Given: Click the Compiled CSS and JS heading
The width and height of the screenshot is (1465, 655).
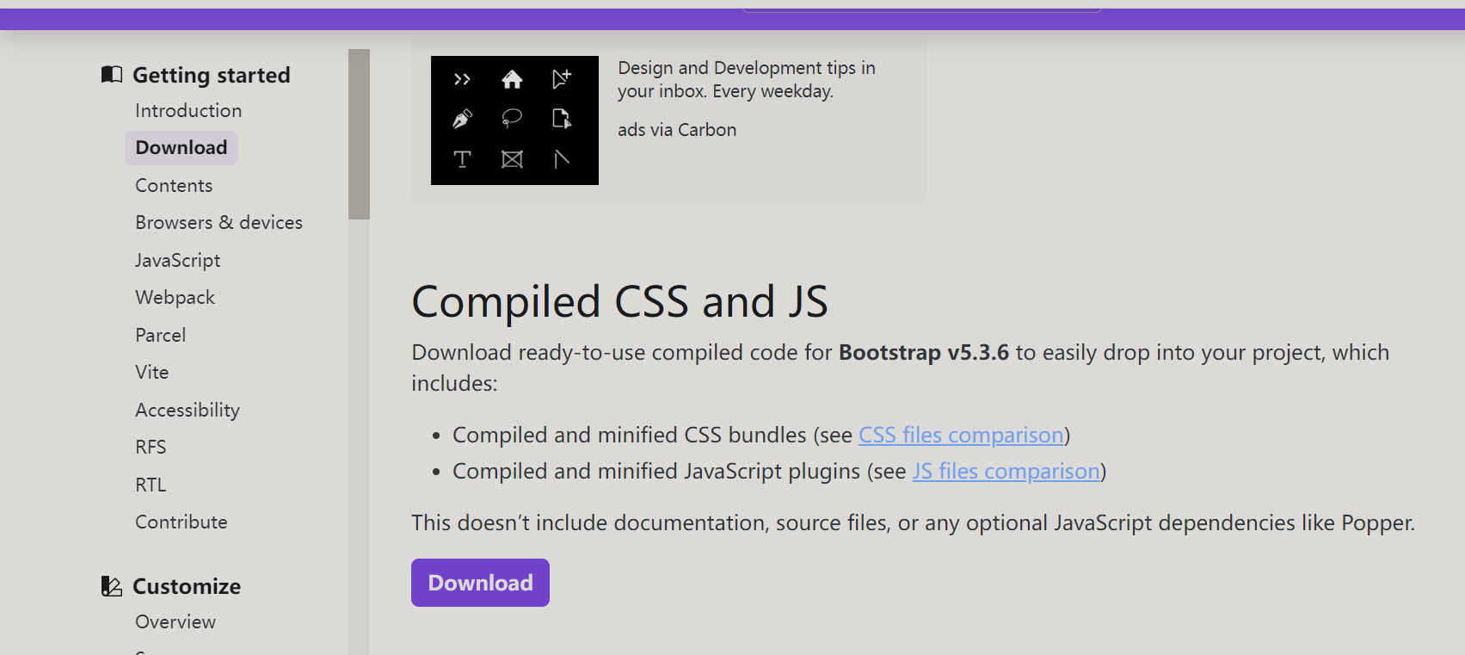Looking at the screenshot, I should pos(619,301).
